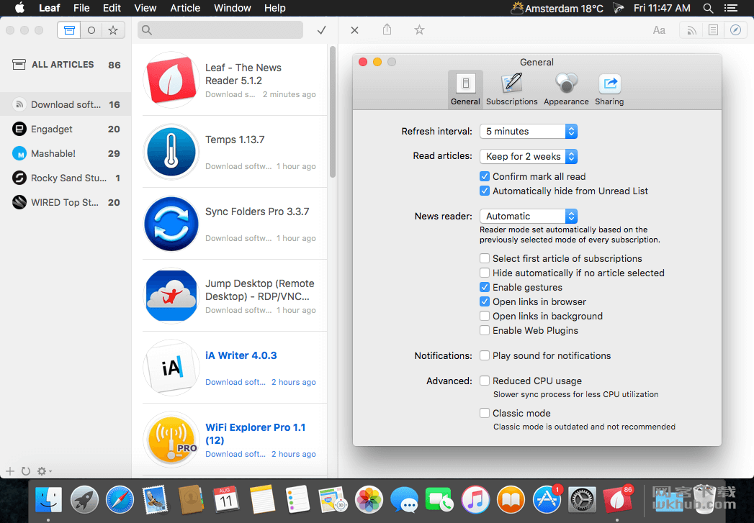This screenshot has width=754, height=523.
Task: Enable Play sound for notifications
Action: 485,355
